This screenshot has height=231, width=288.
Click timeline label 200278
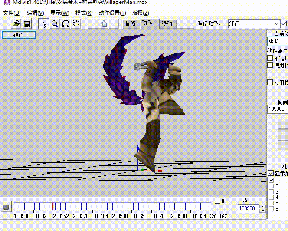(x=81, y=216)
